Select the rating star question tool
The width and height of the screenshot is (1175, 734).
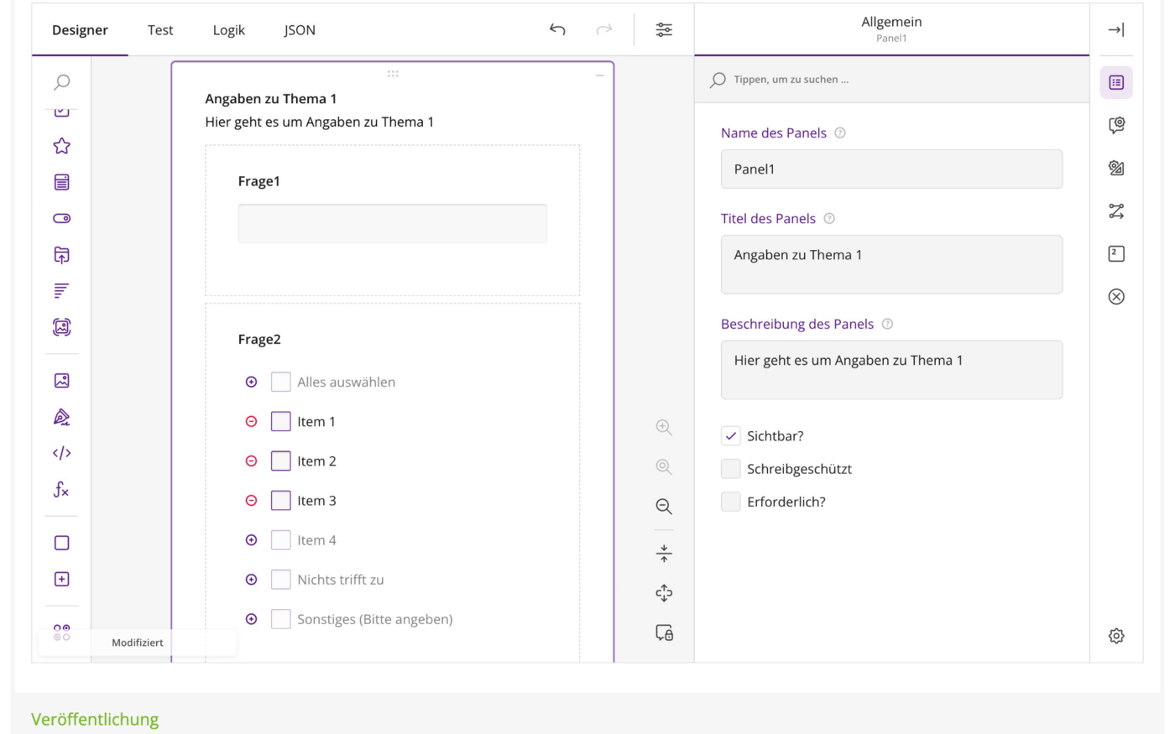pyautogui.click(x=61, y=146)
